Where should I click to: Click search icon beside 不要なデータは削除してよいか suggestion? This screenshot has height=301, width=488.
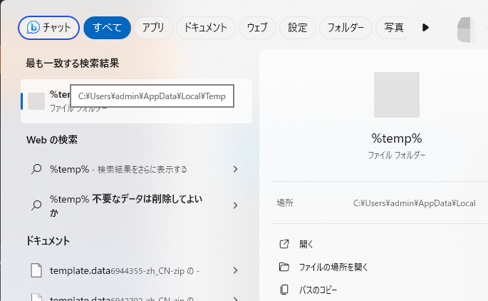(36, 205)
